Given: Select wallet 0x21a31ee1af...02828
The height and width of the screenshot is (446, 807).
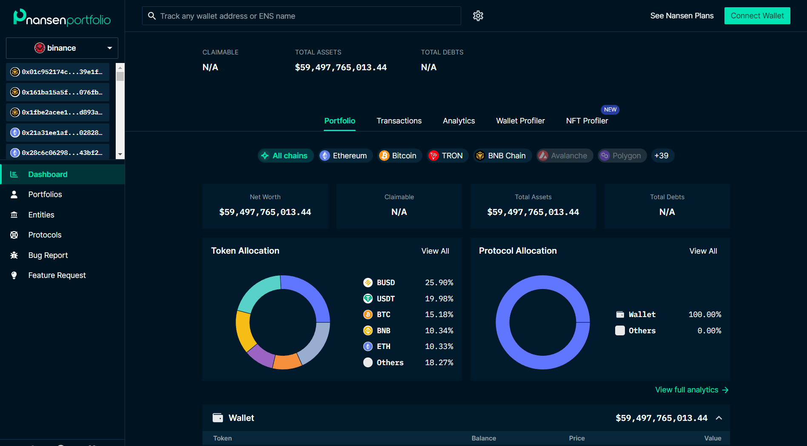Looking at the screenshot, I should pos(58,133).
